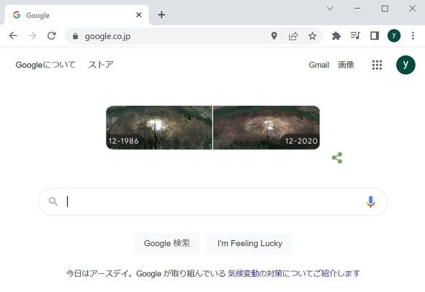Select the Google tab
This screenshot has width=425, height=292.
click(x=76, y=15)
